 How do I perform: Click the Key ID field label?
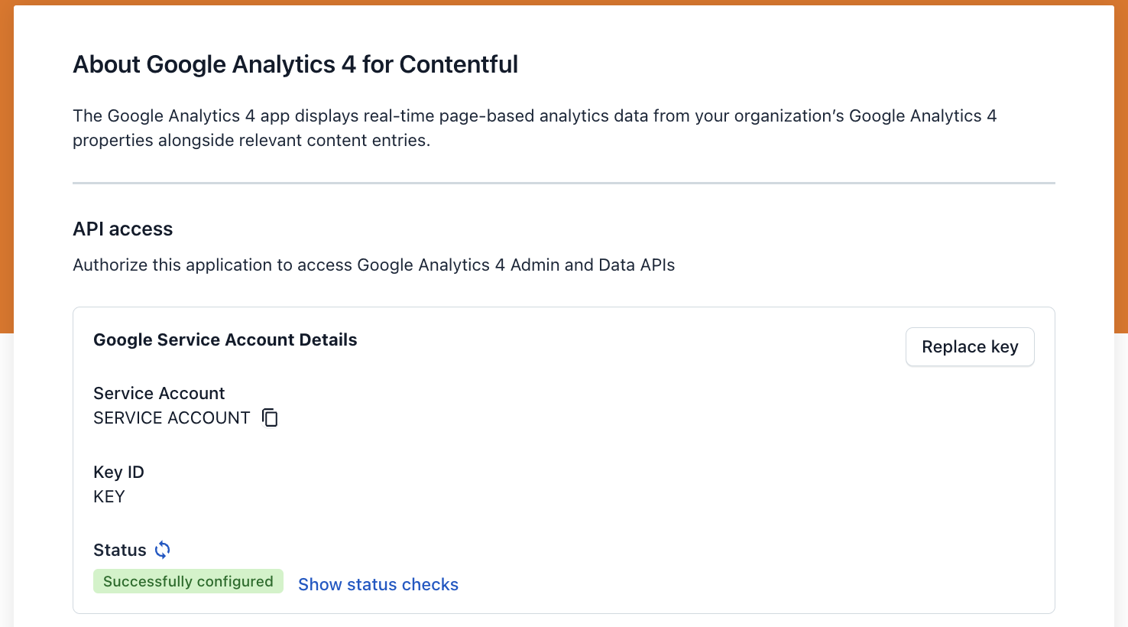(x=118, y=472)
